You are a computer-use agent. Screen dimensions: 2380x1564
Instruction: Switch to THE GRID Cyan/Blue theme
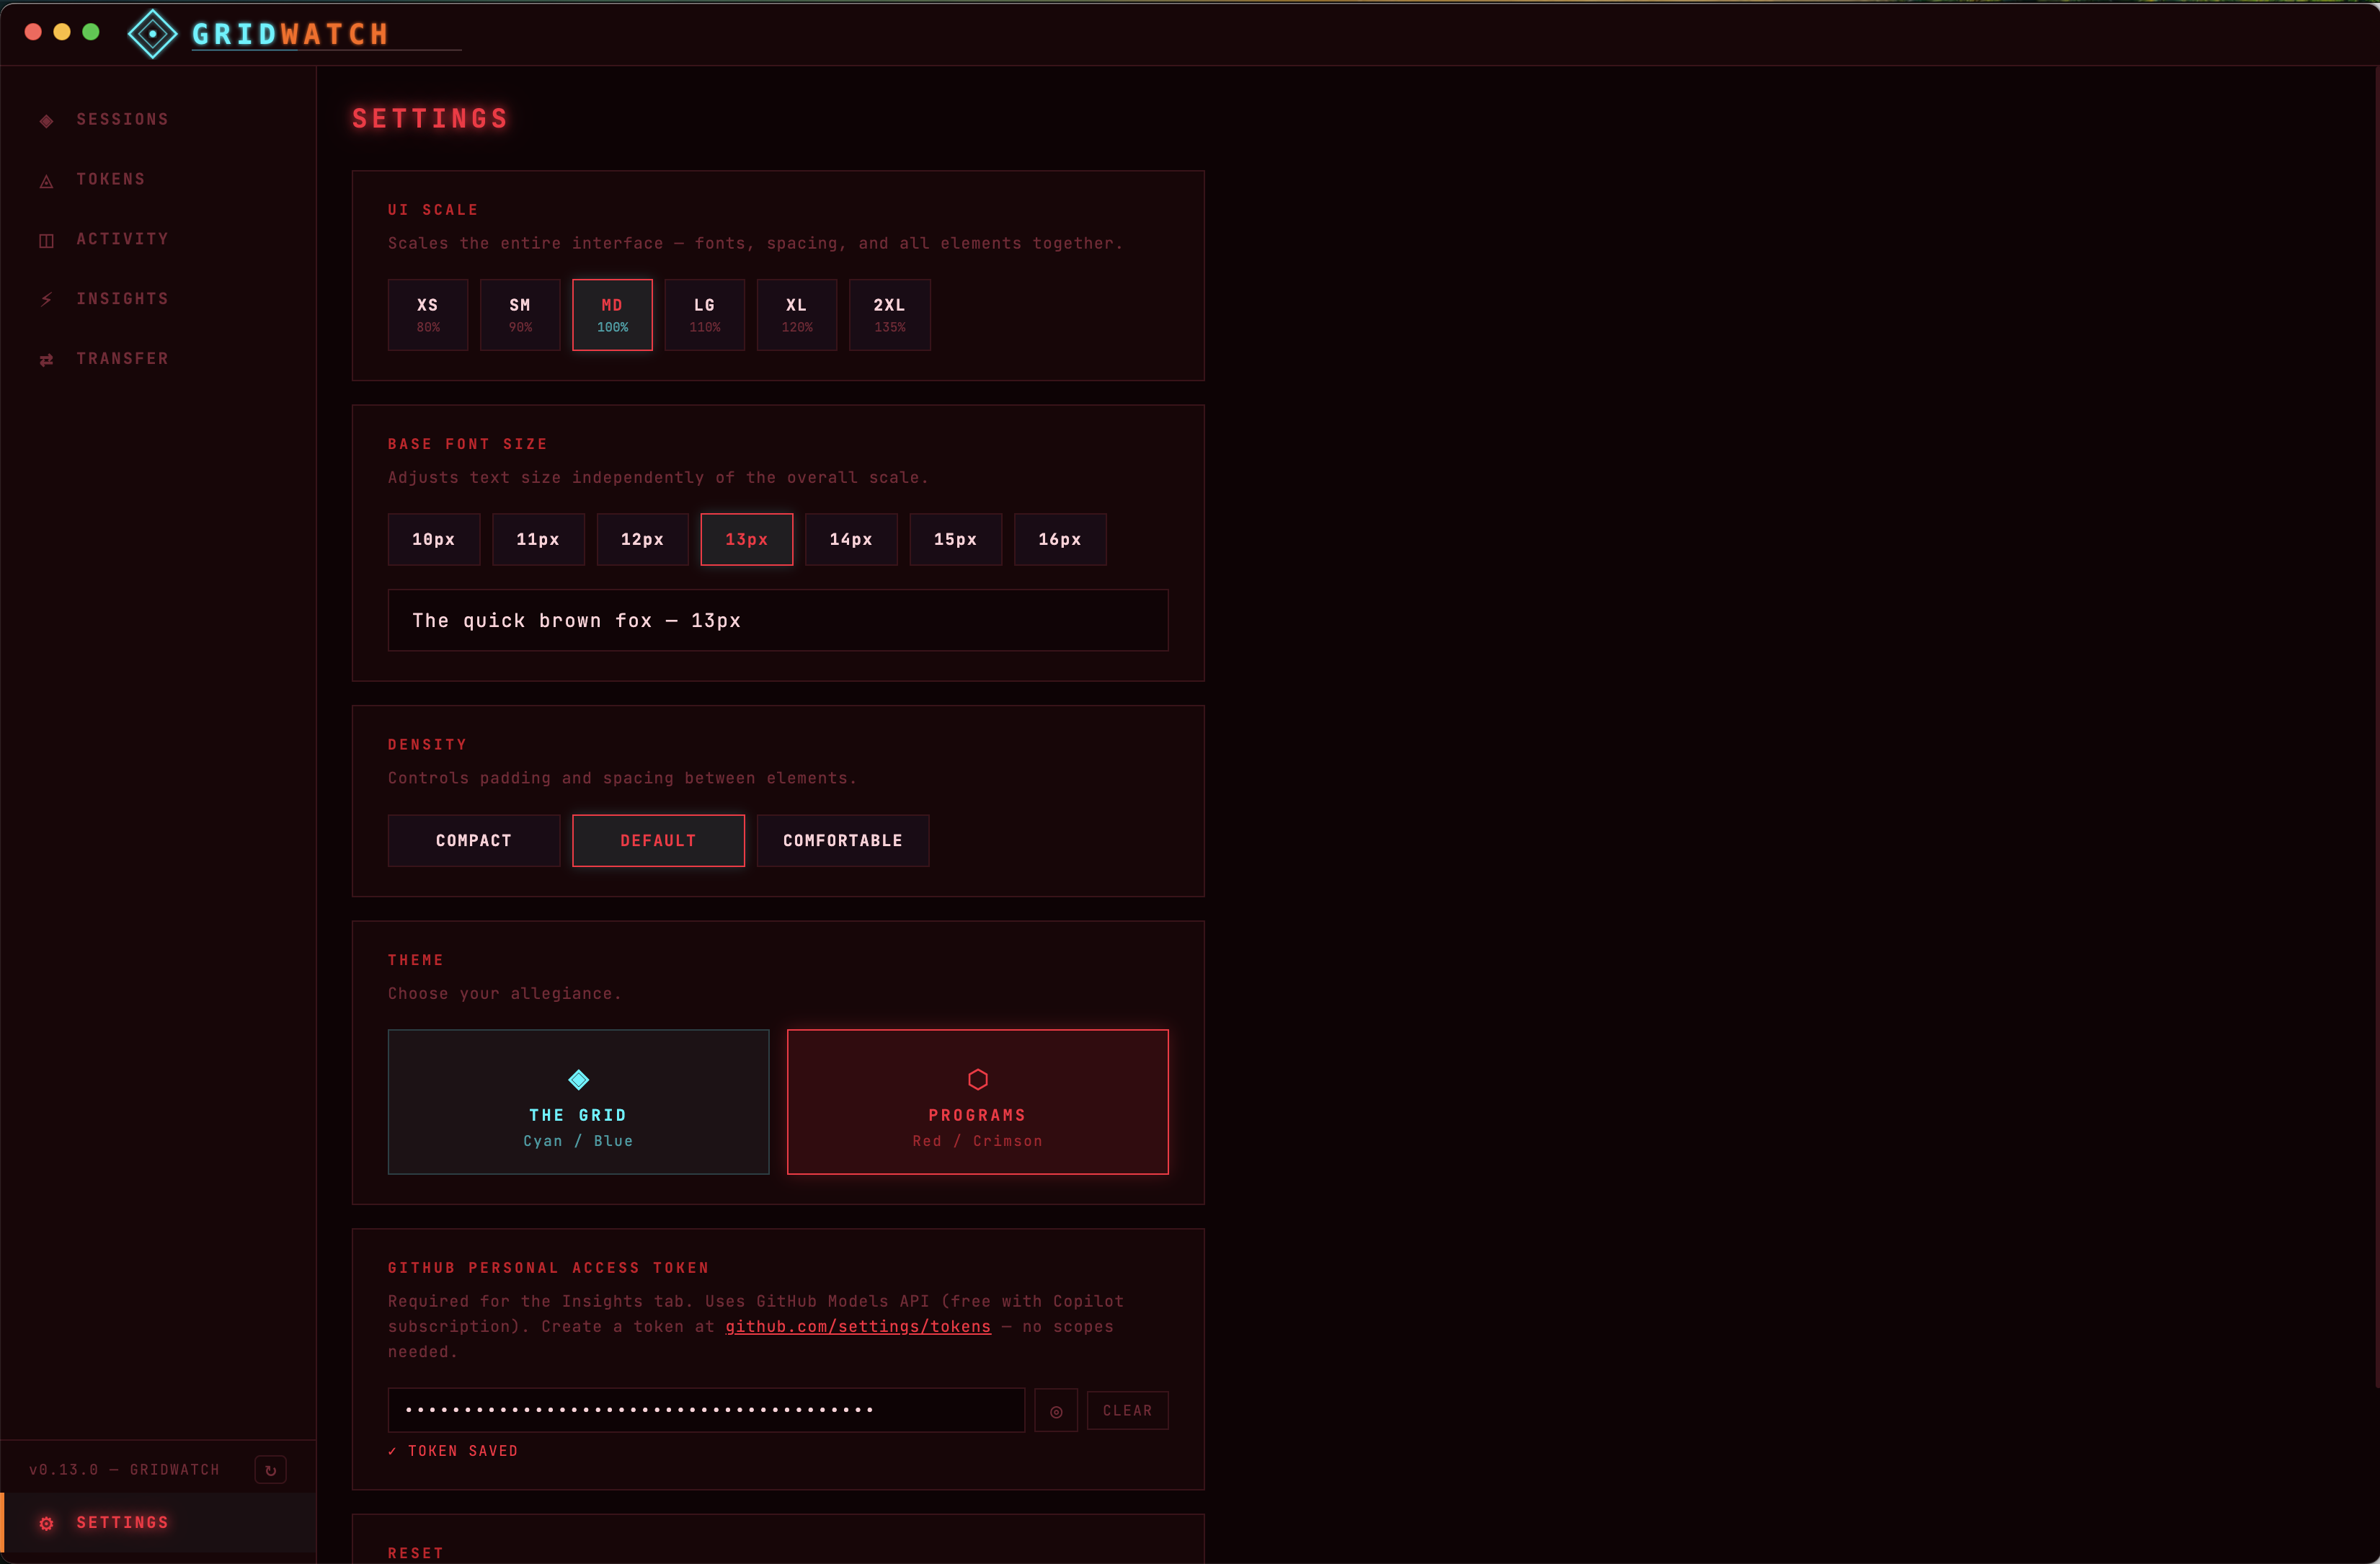pos(578,1102)
